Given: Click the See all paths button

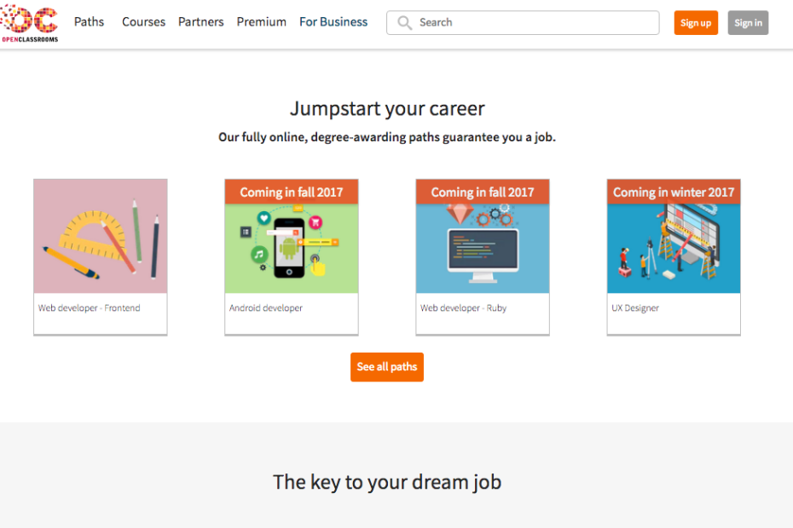Looking at the screenshot, I should coord(387,367).
